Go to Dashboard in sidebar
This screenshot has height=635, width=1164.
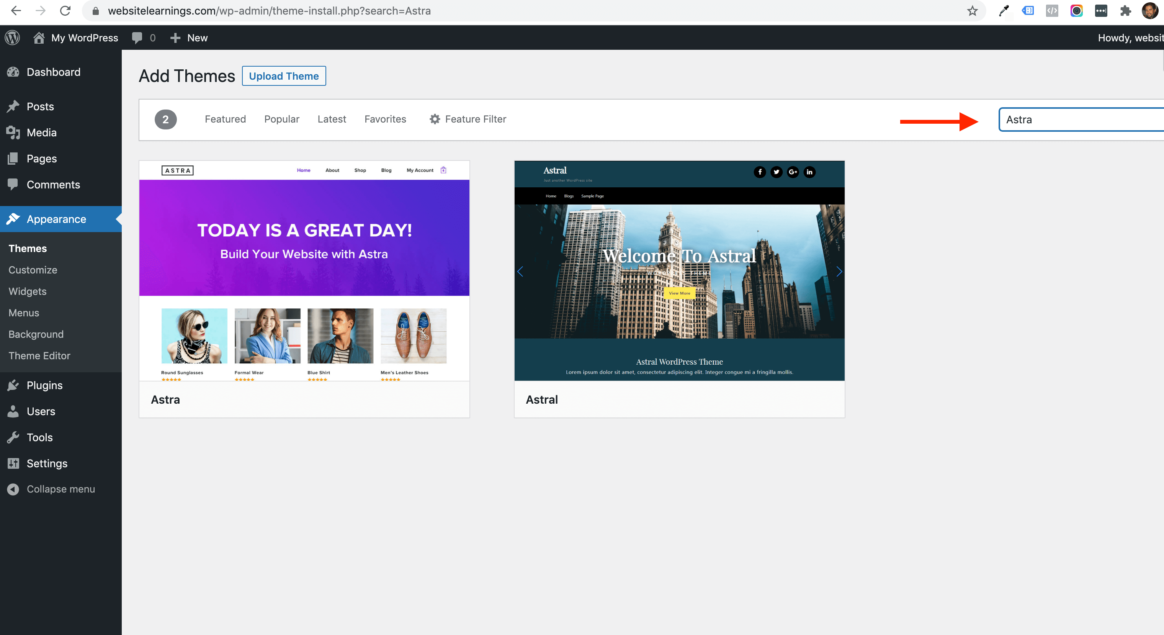tap(60, 72)
